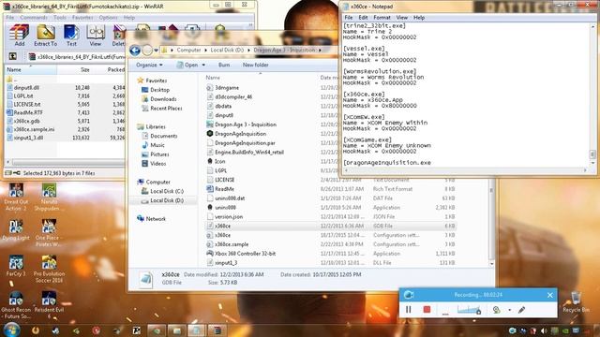
Task: Click the arrow after Computer in address bar
Action: point(206,50)
